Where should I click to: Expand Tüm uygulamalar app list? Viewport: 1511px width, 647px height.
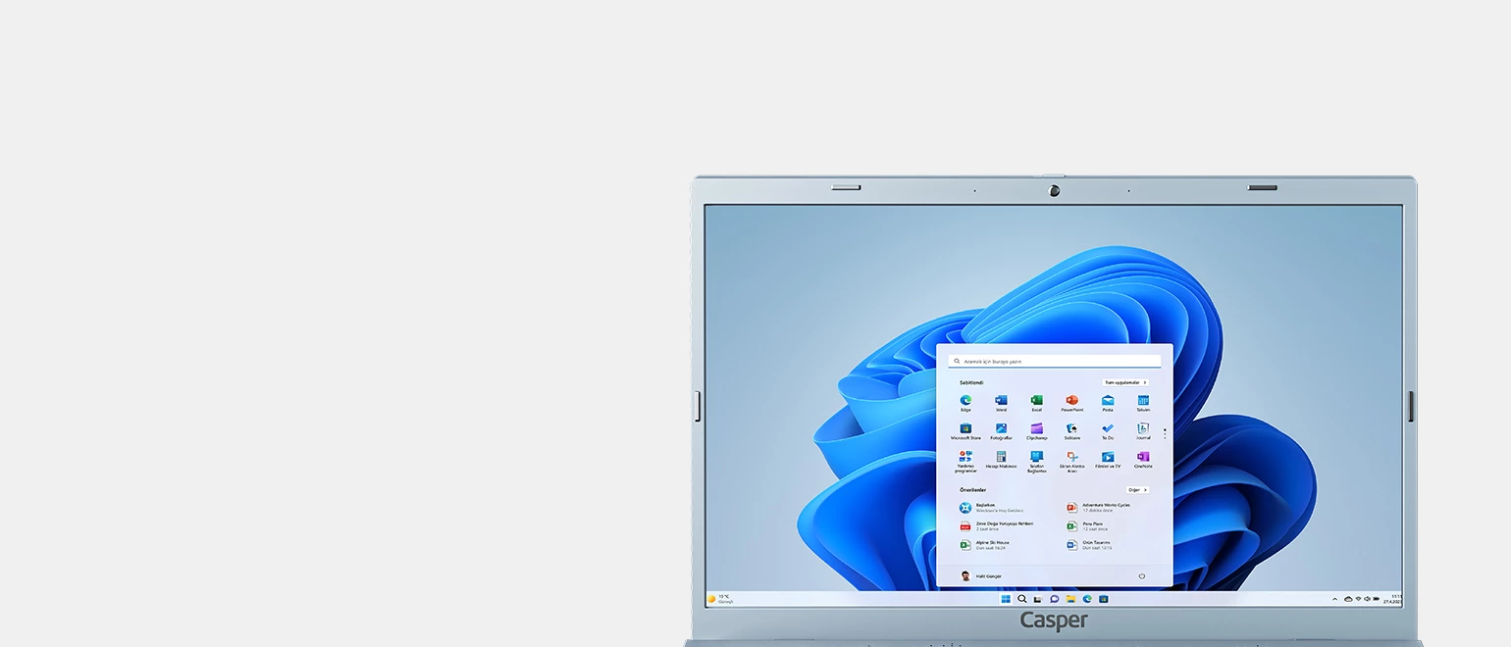click(x=1124, y=382)
